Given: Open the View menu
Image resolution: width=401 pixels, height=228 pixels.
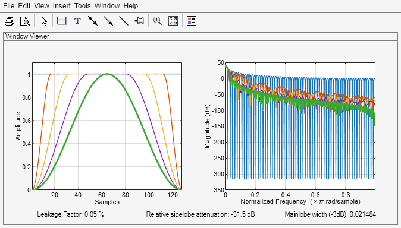Looking at the screenshot, I should 42,5.
